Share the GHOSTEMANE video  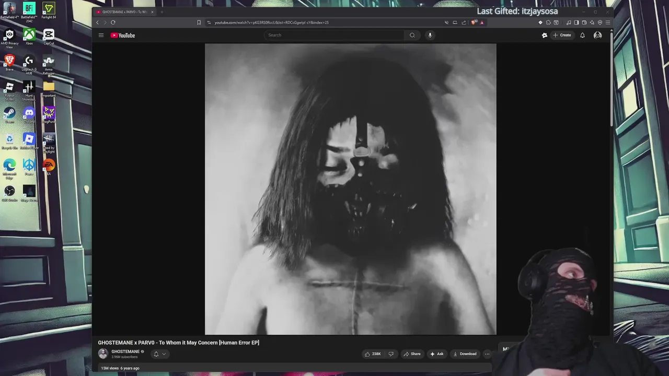coord(412,354)
